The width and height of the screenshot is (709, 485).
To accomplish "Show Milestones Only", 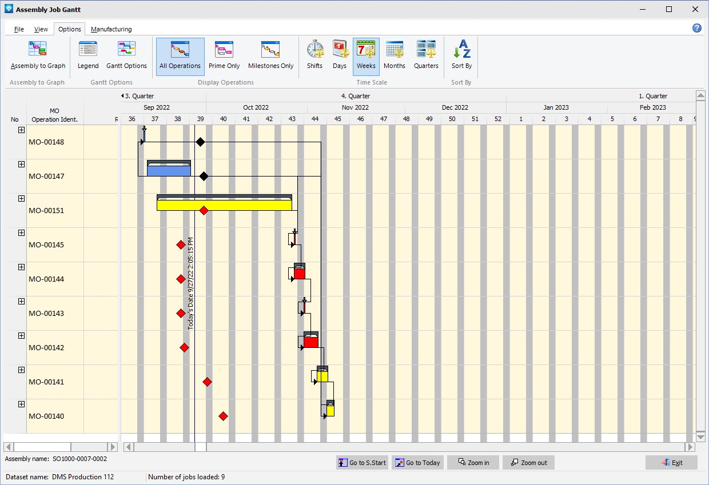I will 270,55.
